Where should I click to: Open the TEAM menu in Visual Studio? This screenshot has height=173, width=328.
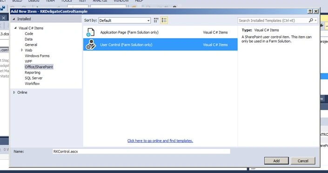coord(50,1)
